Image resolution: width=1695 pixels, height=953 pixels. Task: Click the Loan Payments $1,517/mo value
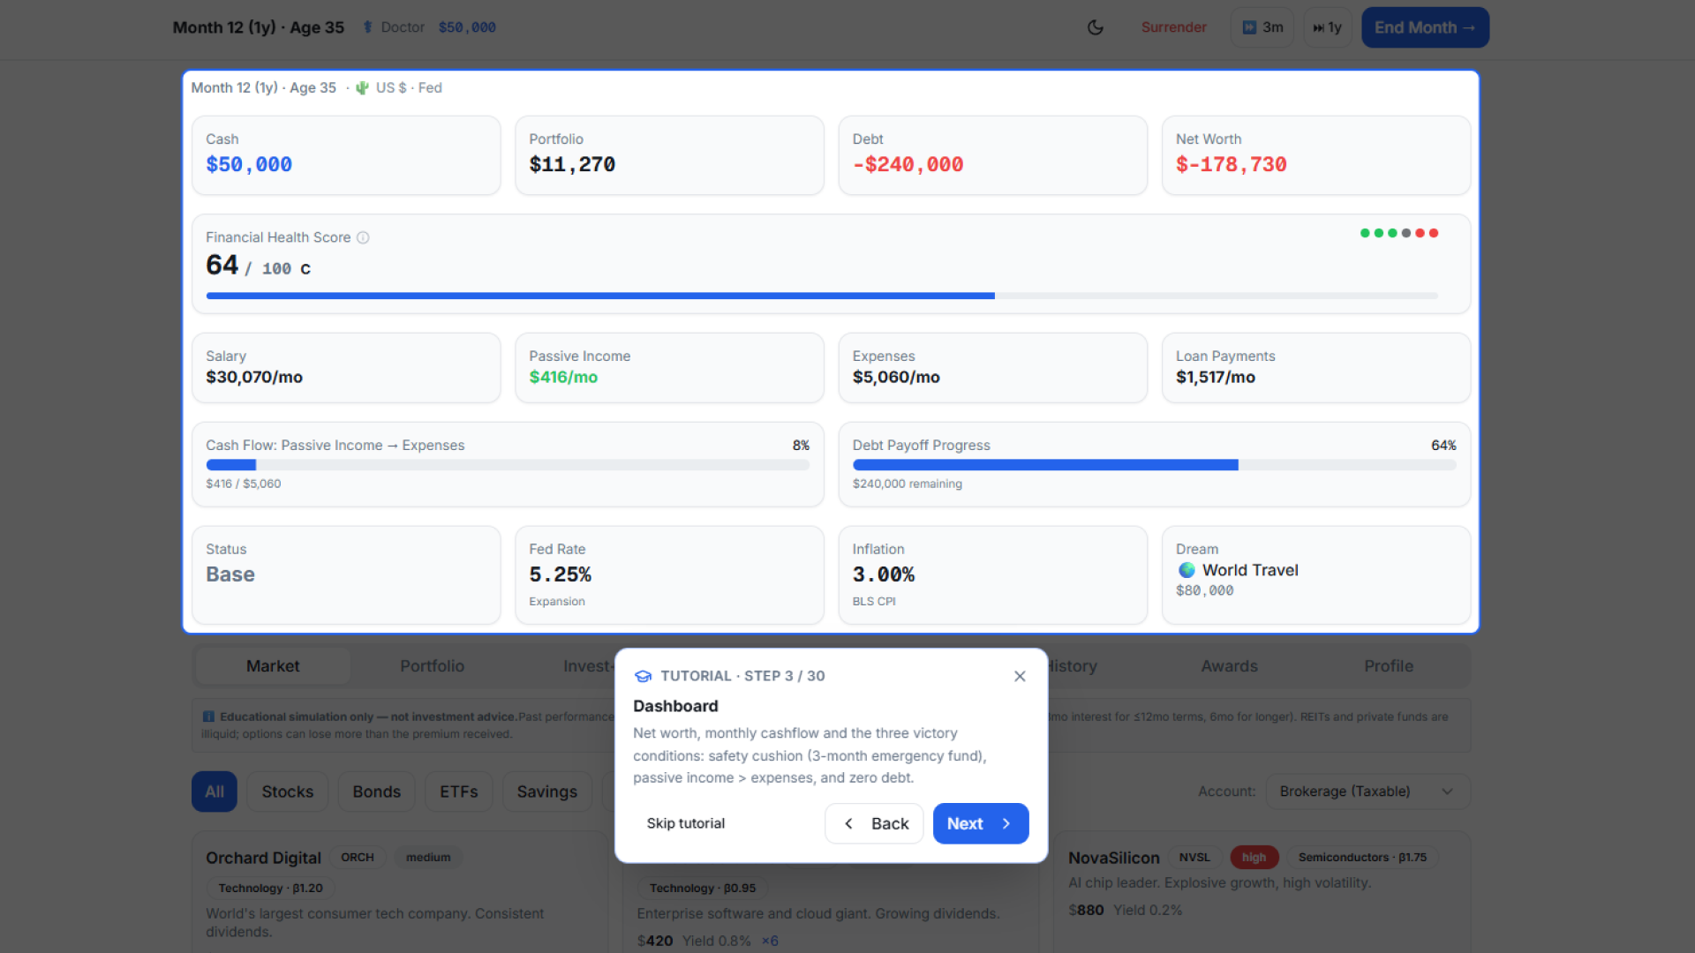[1216, 377]
